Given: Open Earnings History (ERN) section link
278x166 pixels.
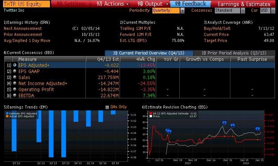Looking at the screenshot, I should [27, 22].
